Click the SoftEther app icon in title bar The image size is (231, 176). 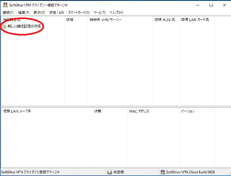coord(5,5)
